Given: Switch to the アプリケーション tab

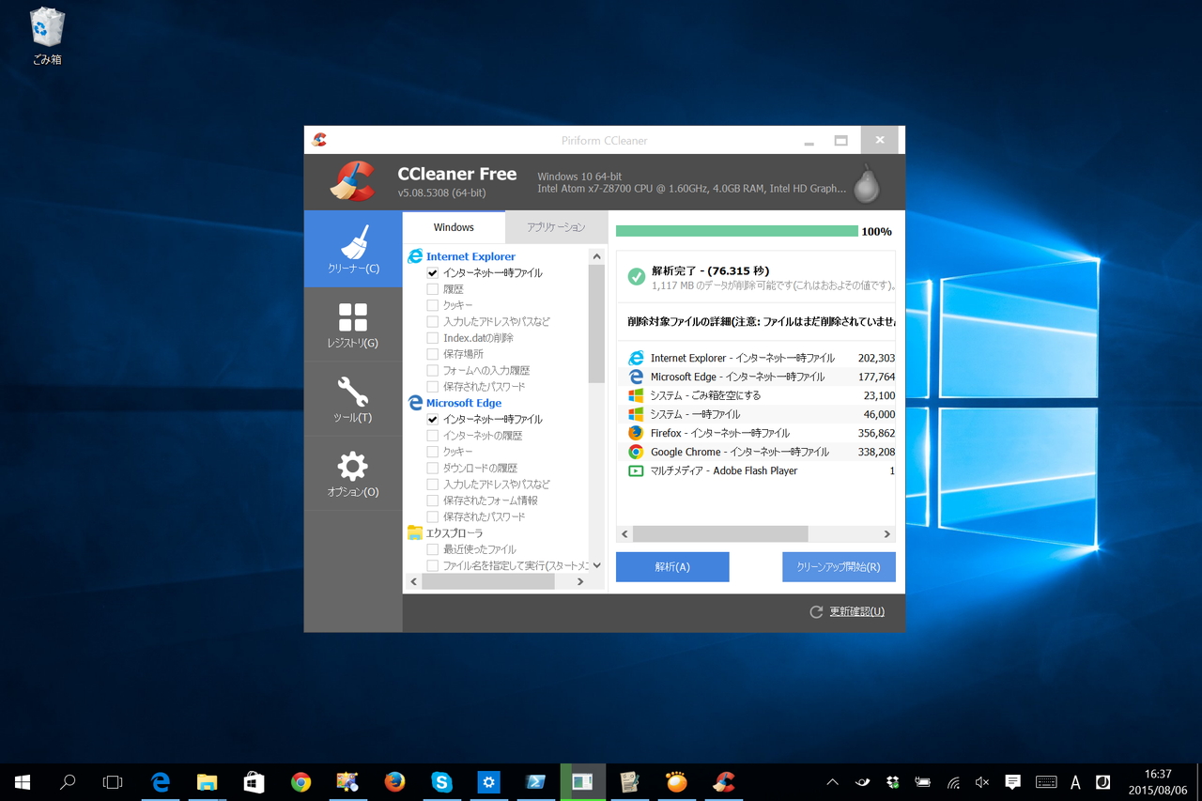Looking at the screenshot, I should pyautogui.click(x=556, y=226).
